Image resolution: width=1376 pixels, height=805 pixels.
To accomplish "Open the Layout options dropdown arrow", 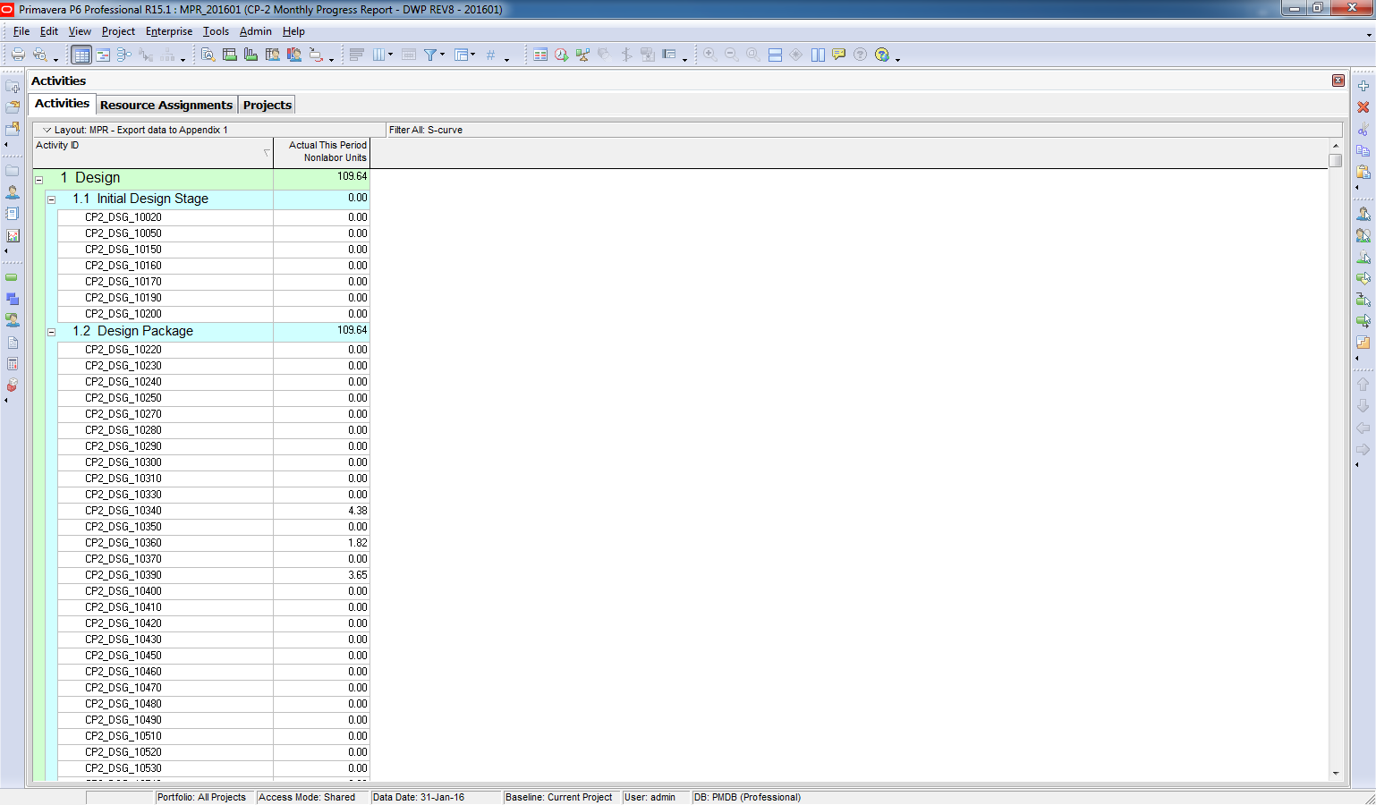I will (47, 131).
